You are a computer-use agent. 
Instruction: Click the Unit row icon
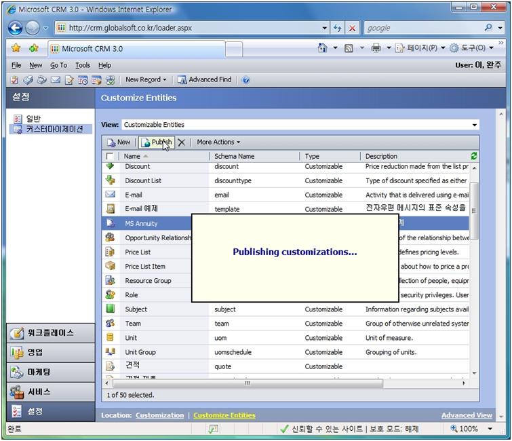click(111, 337)
